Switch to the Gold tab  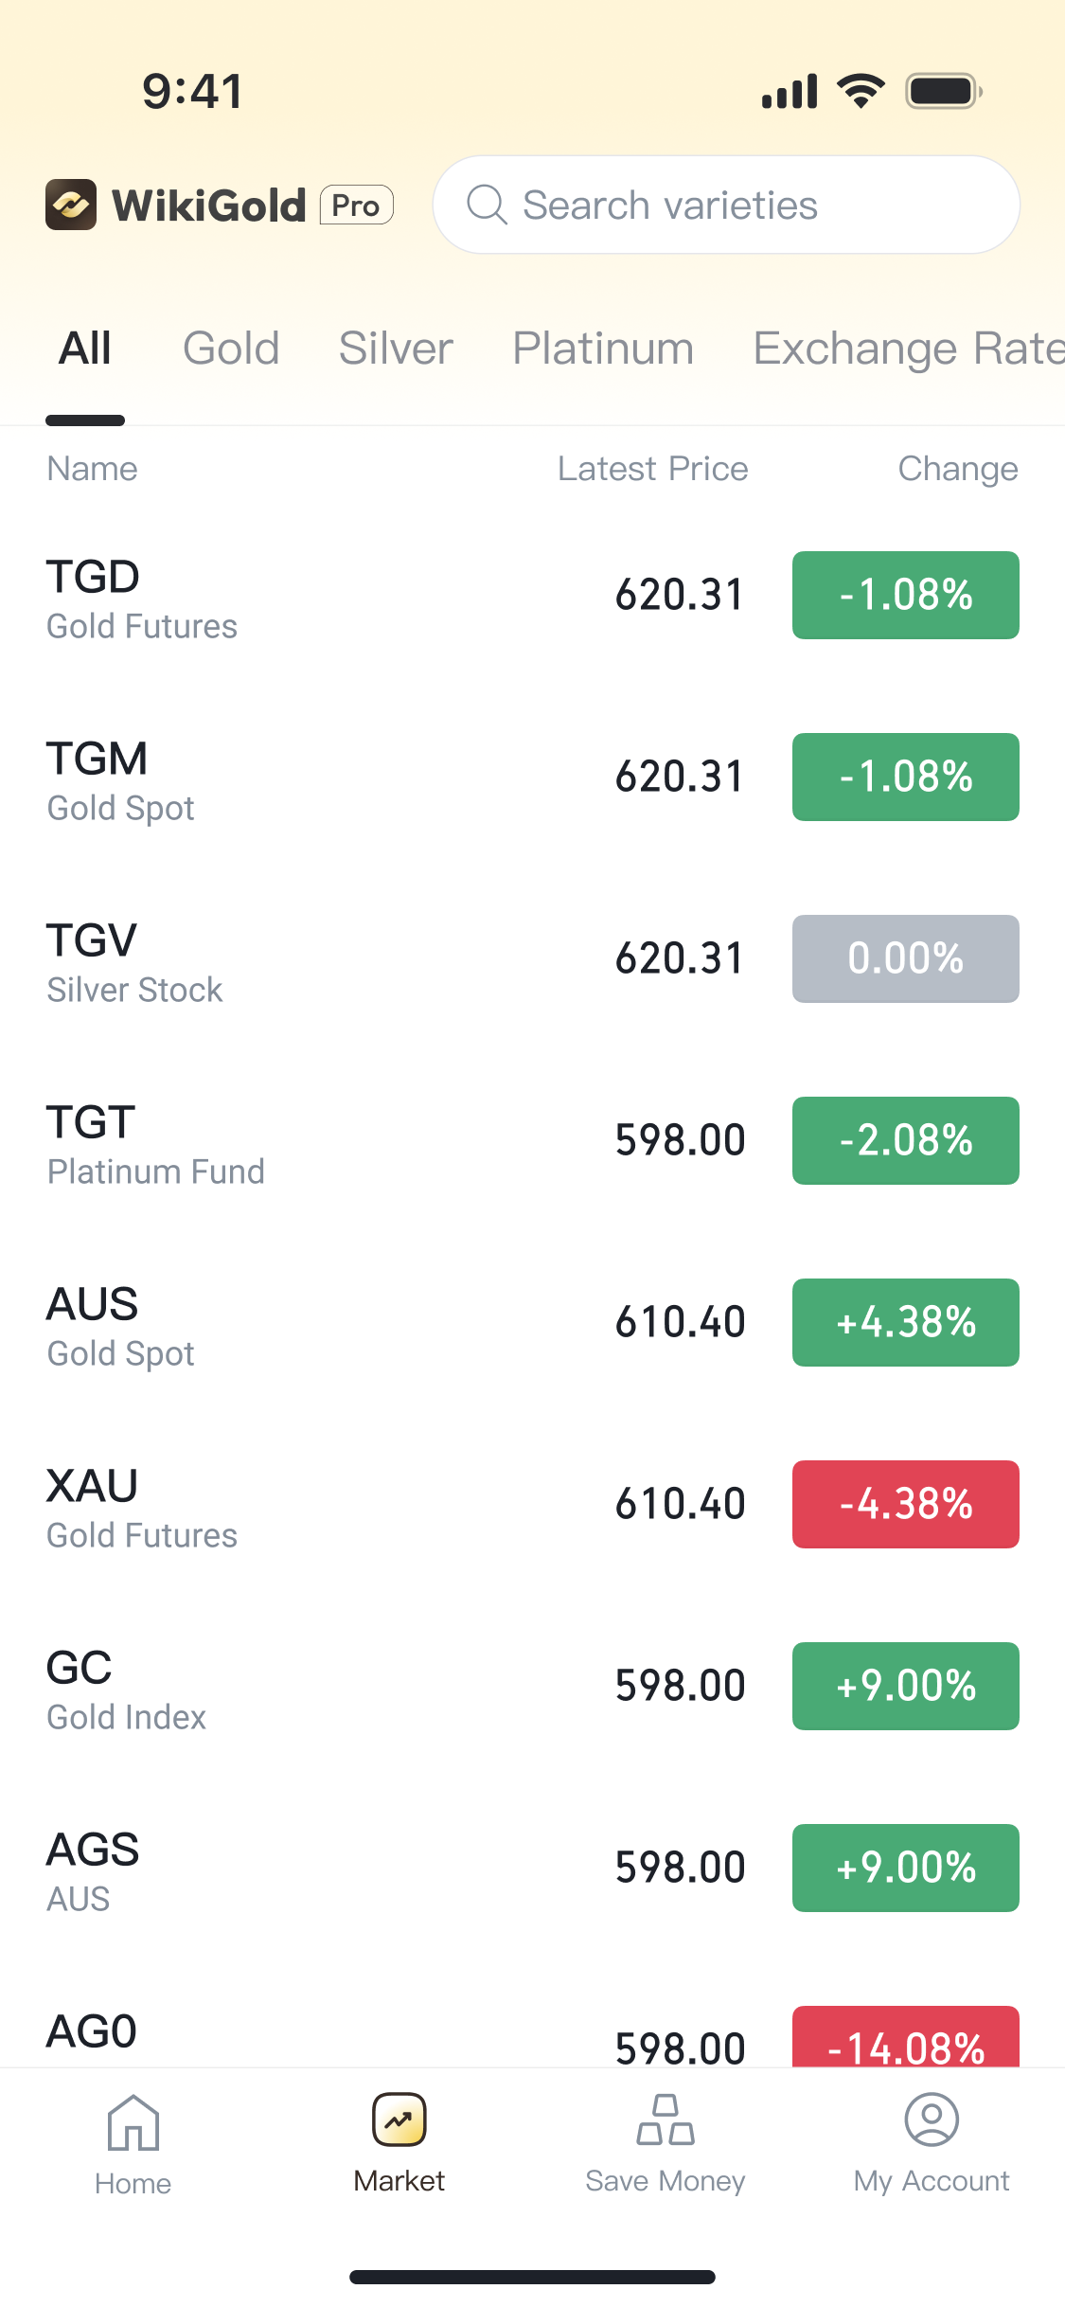point(231,349)
